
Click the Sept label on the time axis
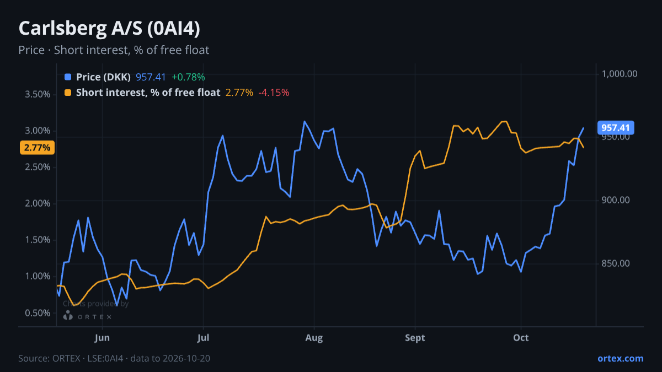pos(415,338)
